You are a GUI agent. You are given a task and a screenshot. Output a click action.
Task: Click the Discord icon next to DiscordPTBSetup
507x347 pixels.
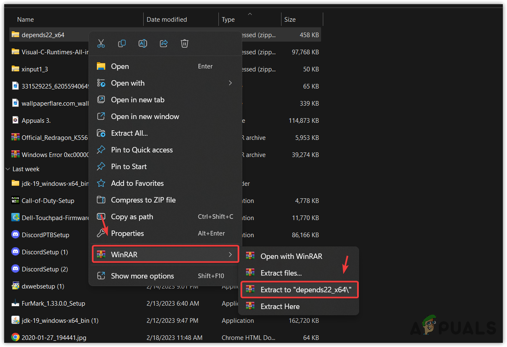point(15,235)
